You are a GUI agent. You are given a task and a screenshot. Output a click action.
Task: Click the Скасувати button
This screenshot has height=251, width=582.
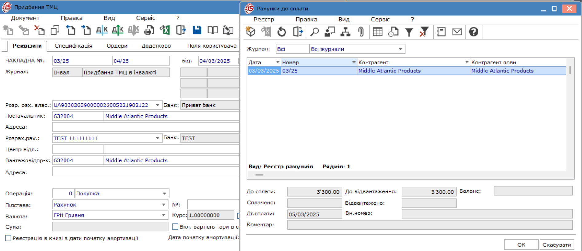[556, 245]
